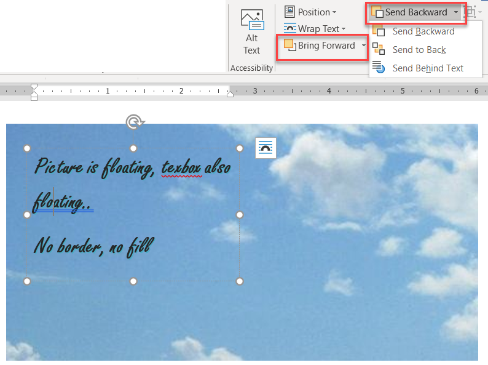Viewport: 488px width, 365px height.
Task: Click the right-middle textbox resize handle
Action: [240, 215]
